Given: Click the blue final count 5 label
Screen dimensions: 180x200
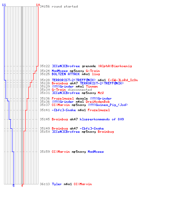Looking at the screenshot, I should [14, 186].
